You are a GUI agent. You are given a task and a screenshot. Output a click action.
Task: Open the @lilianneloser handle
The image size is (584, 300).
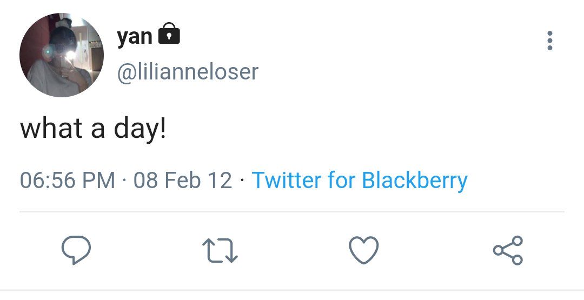188,72
